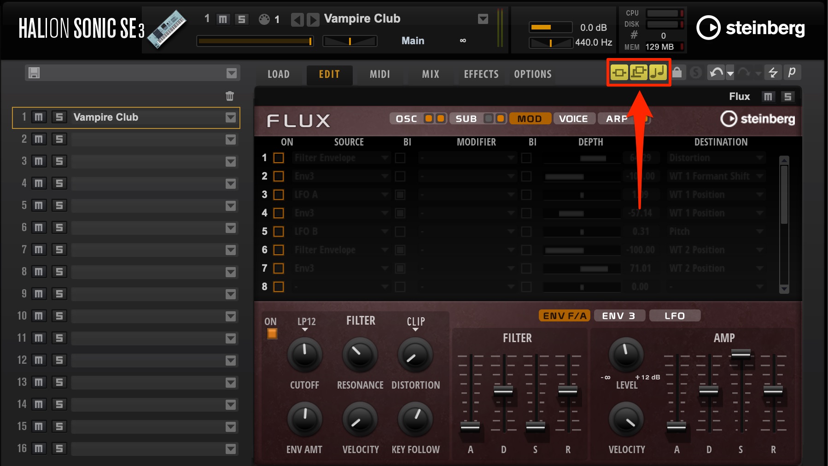This screenshot has height=466, width=828.
Task: Toggle source BI checkbox for LFO A row
Action: 400,195
